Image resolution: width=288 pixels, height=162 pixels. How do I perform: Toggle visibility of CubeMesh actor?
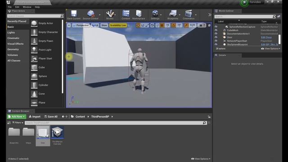coord(216,30)
